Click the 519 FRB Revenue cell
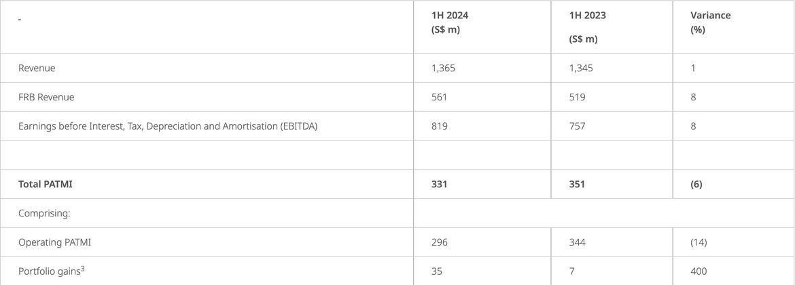795x285 pixels. 578,97
